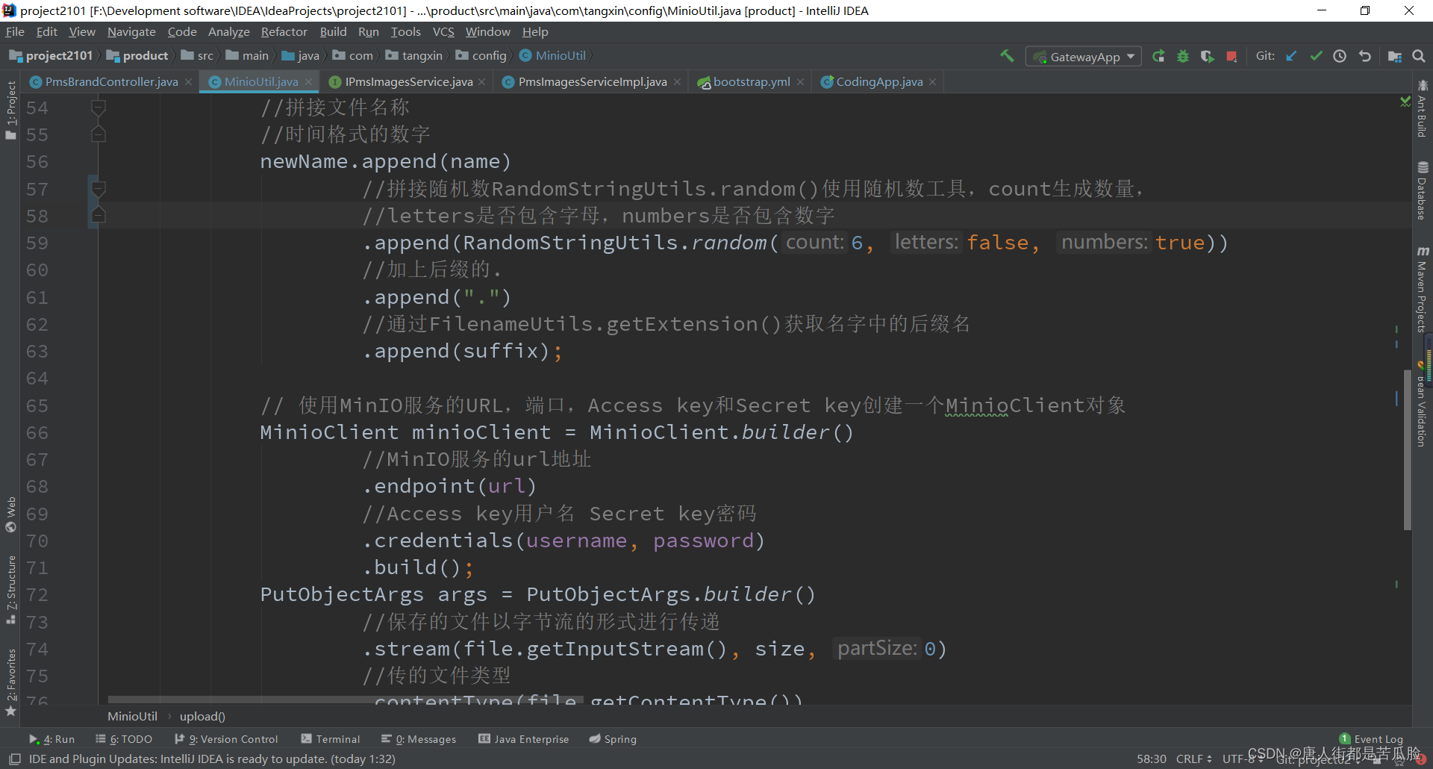
Task: Click the Git Commit checkmark icon
Action: coord(1316,56)
